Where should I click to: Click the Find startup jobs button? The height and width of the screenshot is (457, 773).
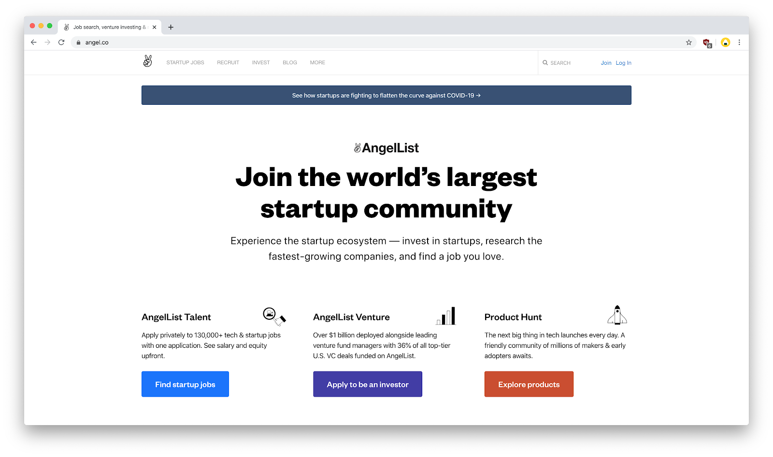[x=185, y=384]
